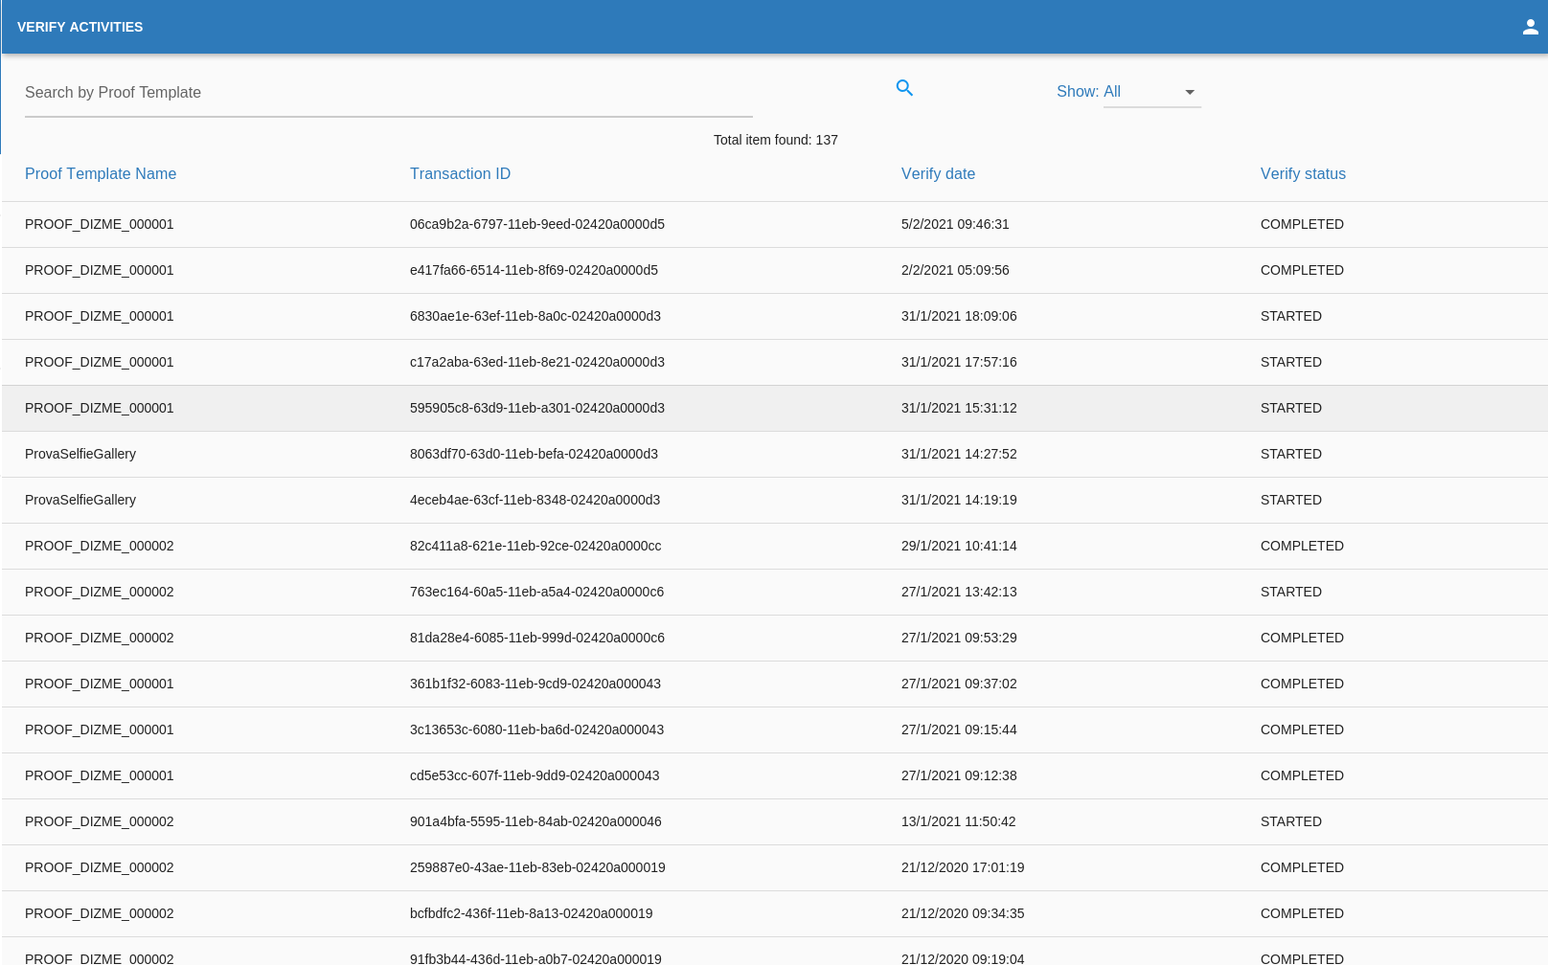Click verify date 21/12/2020 09:34:35
The height and width of the screenshot is (965, 1548).
pos(963,913)
